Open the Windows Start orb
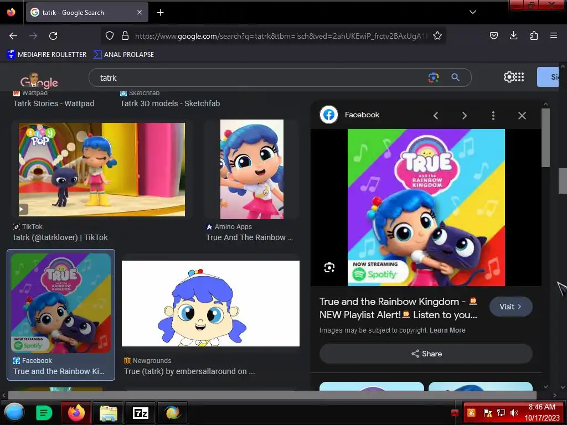Image resolution: width=567 pixels, height=425 pixels. point(14,412)
